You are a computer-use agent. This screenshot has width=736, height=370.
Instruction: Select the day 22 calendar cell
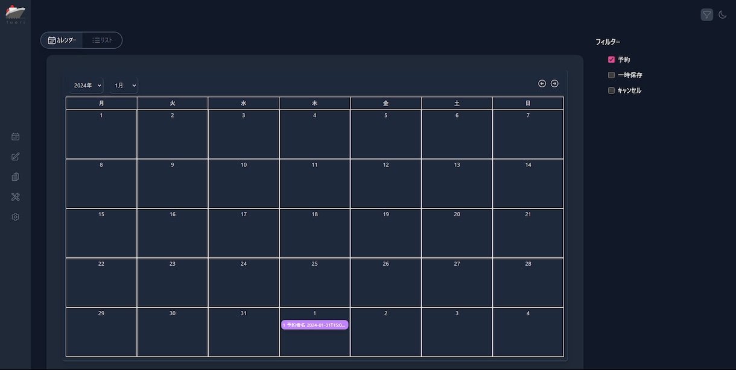pyautogui.click(x=101, y=283)
